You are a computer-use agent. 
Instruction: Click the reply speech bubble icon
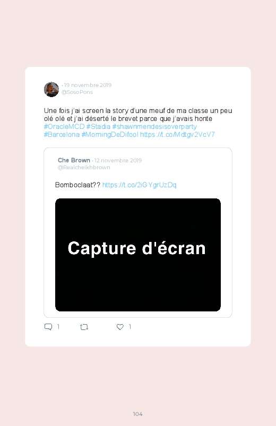pos(48,327)
